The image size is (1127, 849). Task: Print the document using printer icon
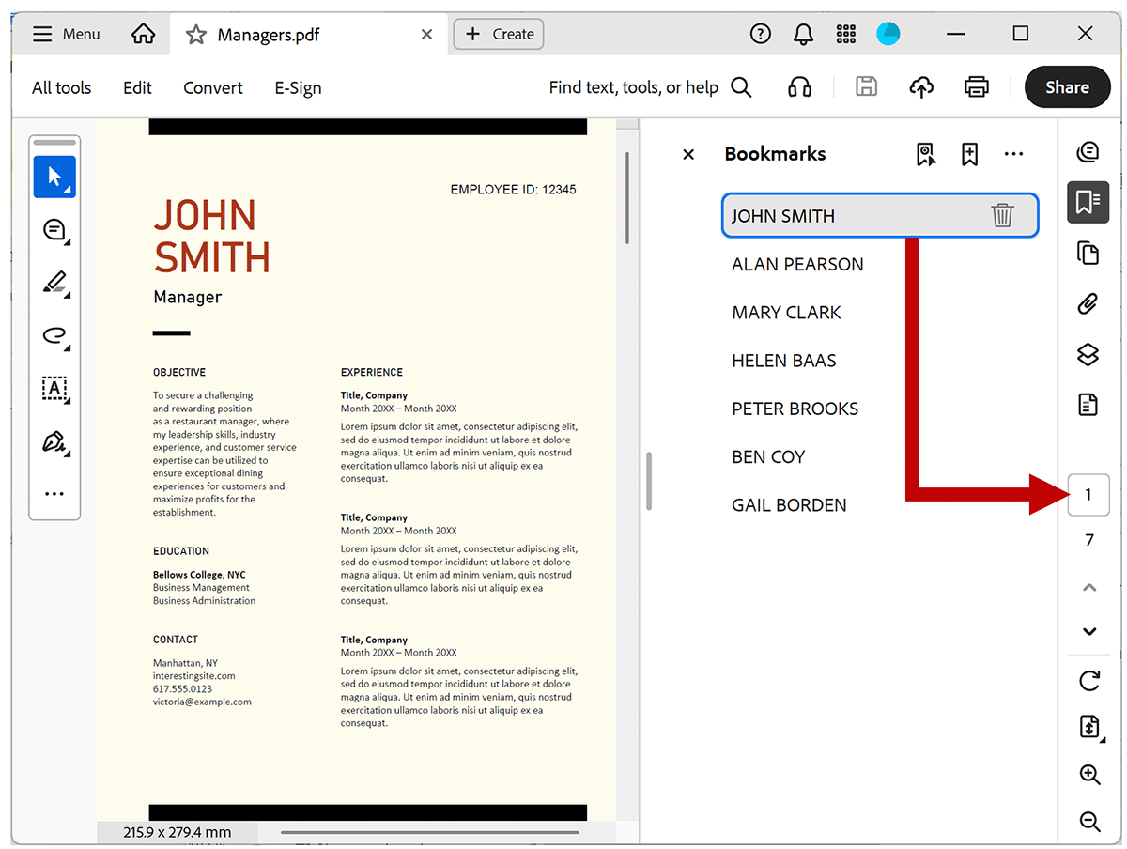[977, 87]
